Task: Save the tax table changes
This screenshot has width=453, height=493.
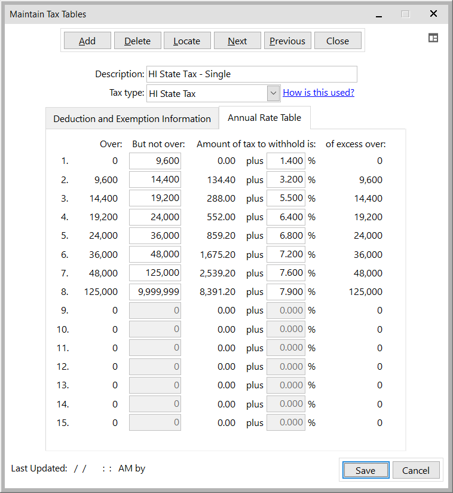Action: pyautogui.click(x=365, y=470)
